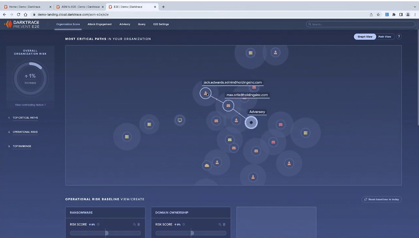Open the Attack Engagement tab
The height and width of the screenshot is (238, 419).
coord(99,24)
